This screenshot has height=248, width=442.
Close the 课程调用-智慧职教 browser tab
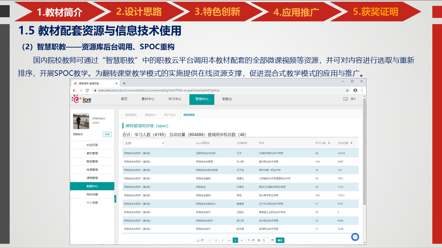point(117,83)
